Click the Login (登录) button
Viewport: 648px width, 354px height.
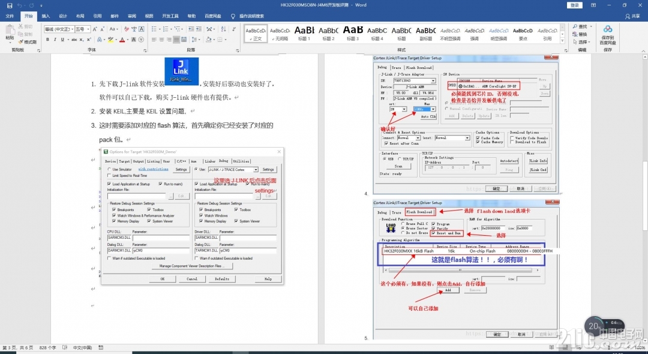[575, 5]
